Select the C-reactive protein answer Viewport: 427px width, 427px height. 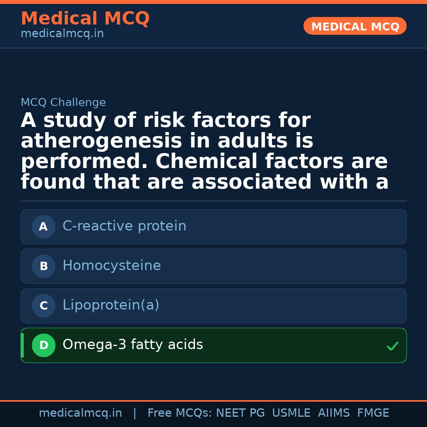point(124,226)
